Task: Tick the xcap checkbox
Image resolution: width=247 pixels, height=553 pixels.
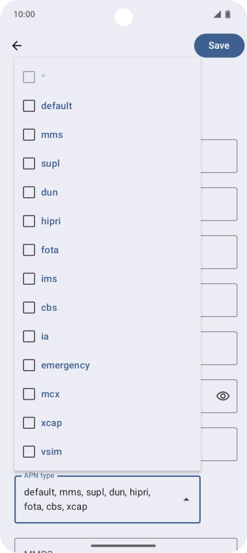Action: 29,423
